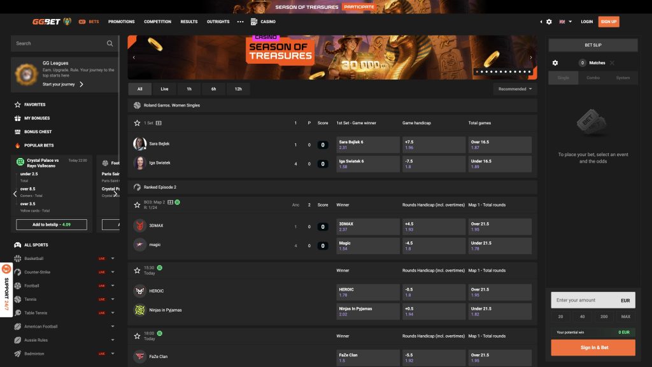Select the 12h filter tab
The height and width of the screenshot is (367, 652).
pyautogui.click(x=238, y=89)
